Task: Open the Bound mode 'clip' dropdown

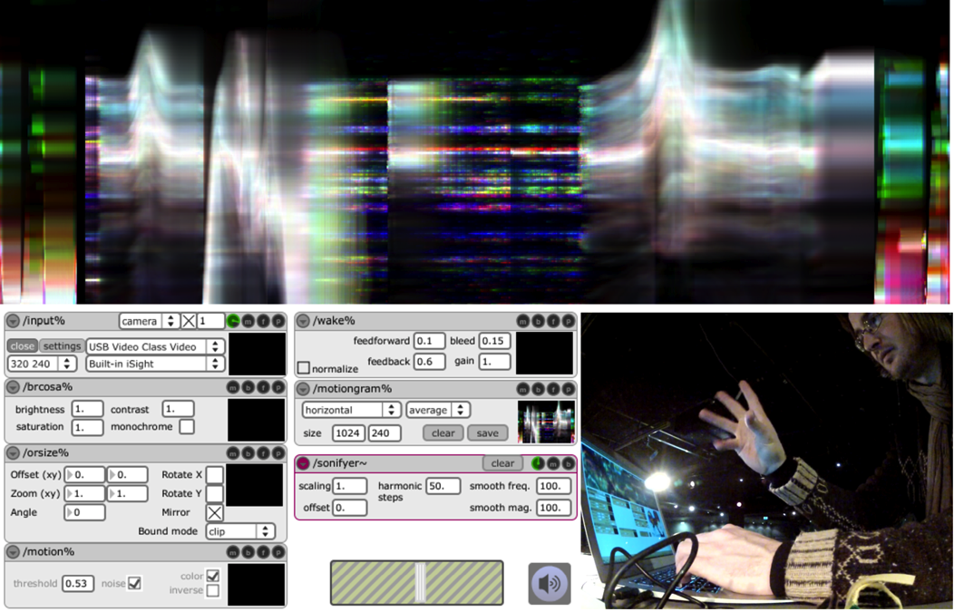Action: coord(239,531)
